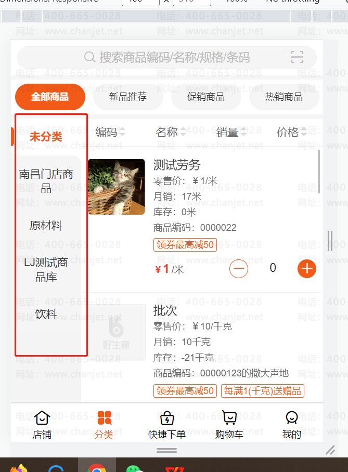Go to 我的 profile icon

[292, 418]
